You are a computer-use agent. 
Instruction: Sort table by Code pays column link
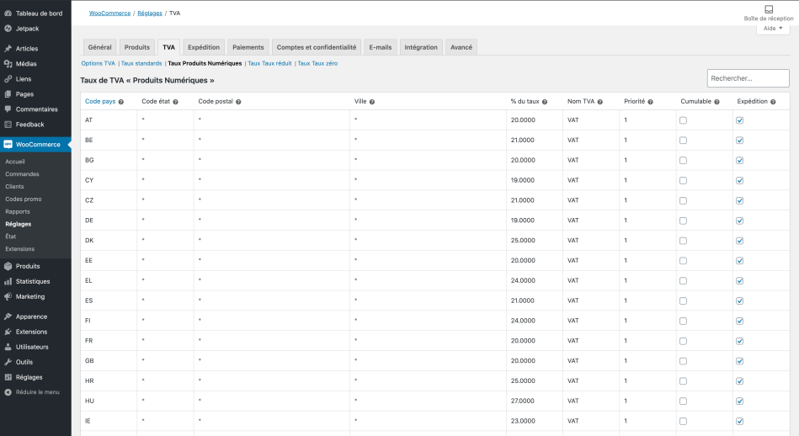tap(100, 101)
